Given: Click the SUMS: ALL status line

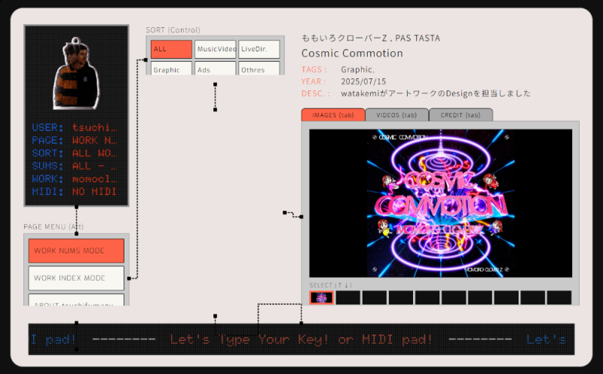Looking at the screenshot, I should coord(74,166).
